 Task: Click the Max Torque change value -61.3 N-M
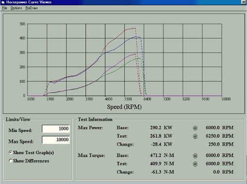(163, 172)
